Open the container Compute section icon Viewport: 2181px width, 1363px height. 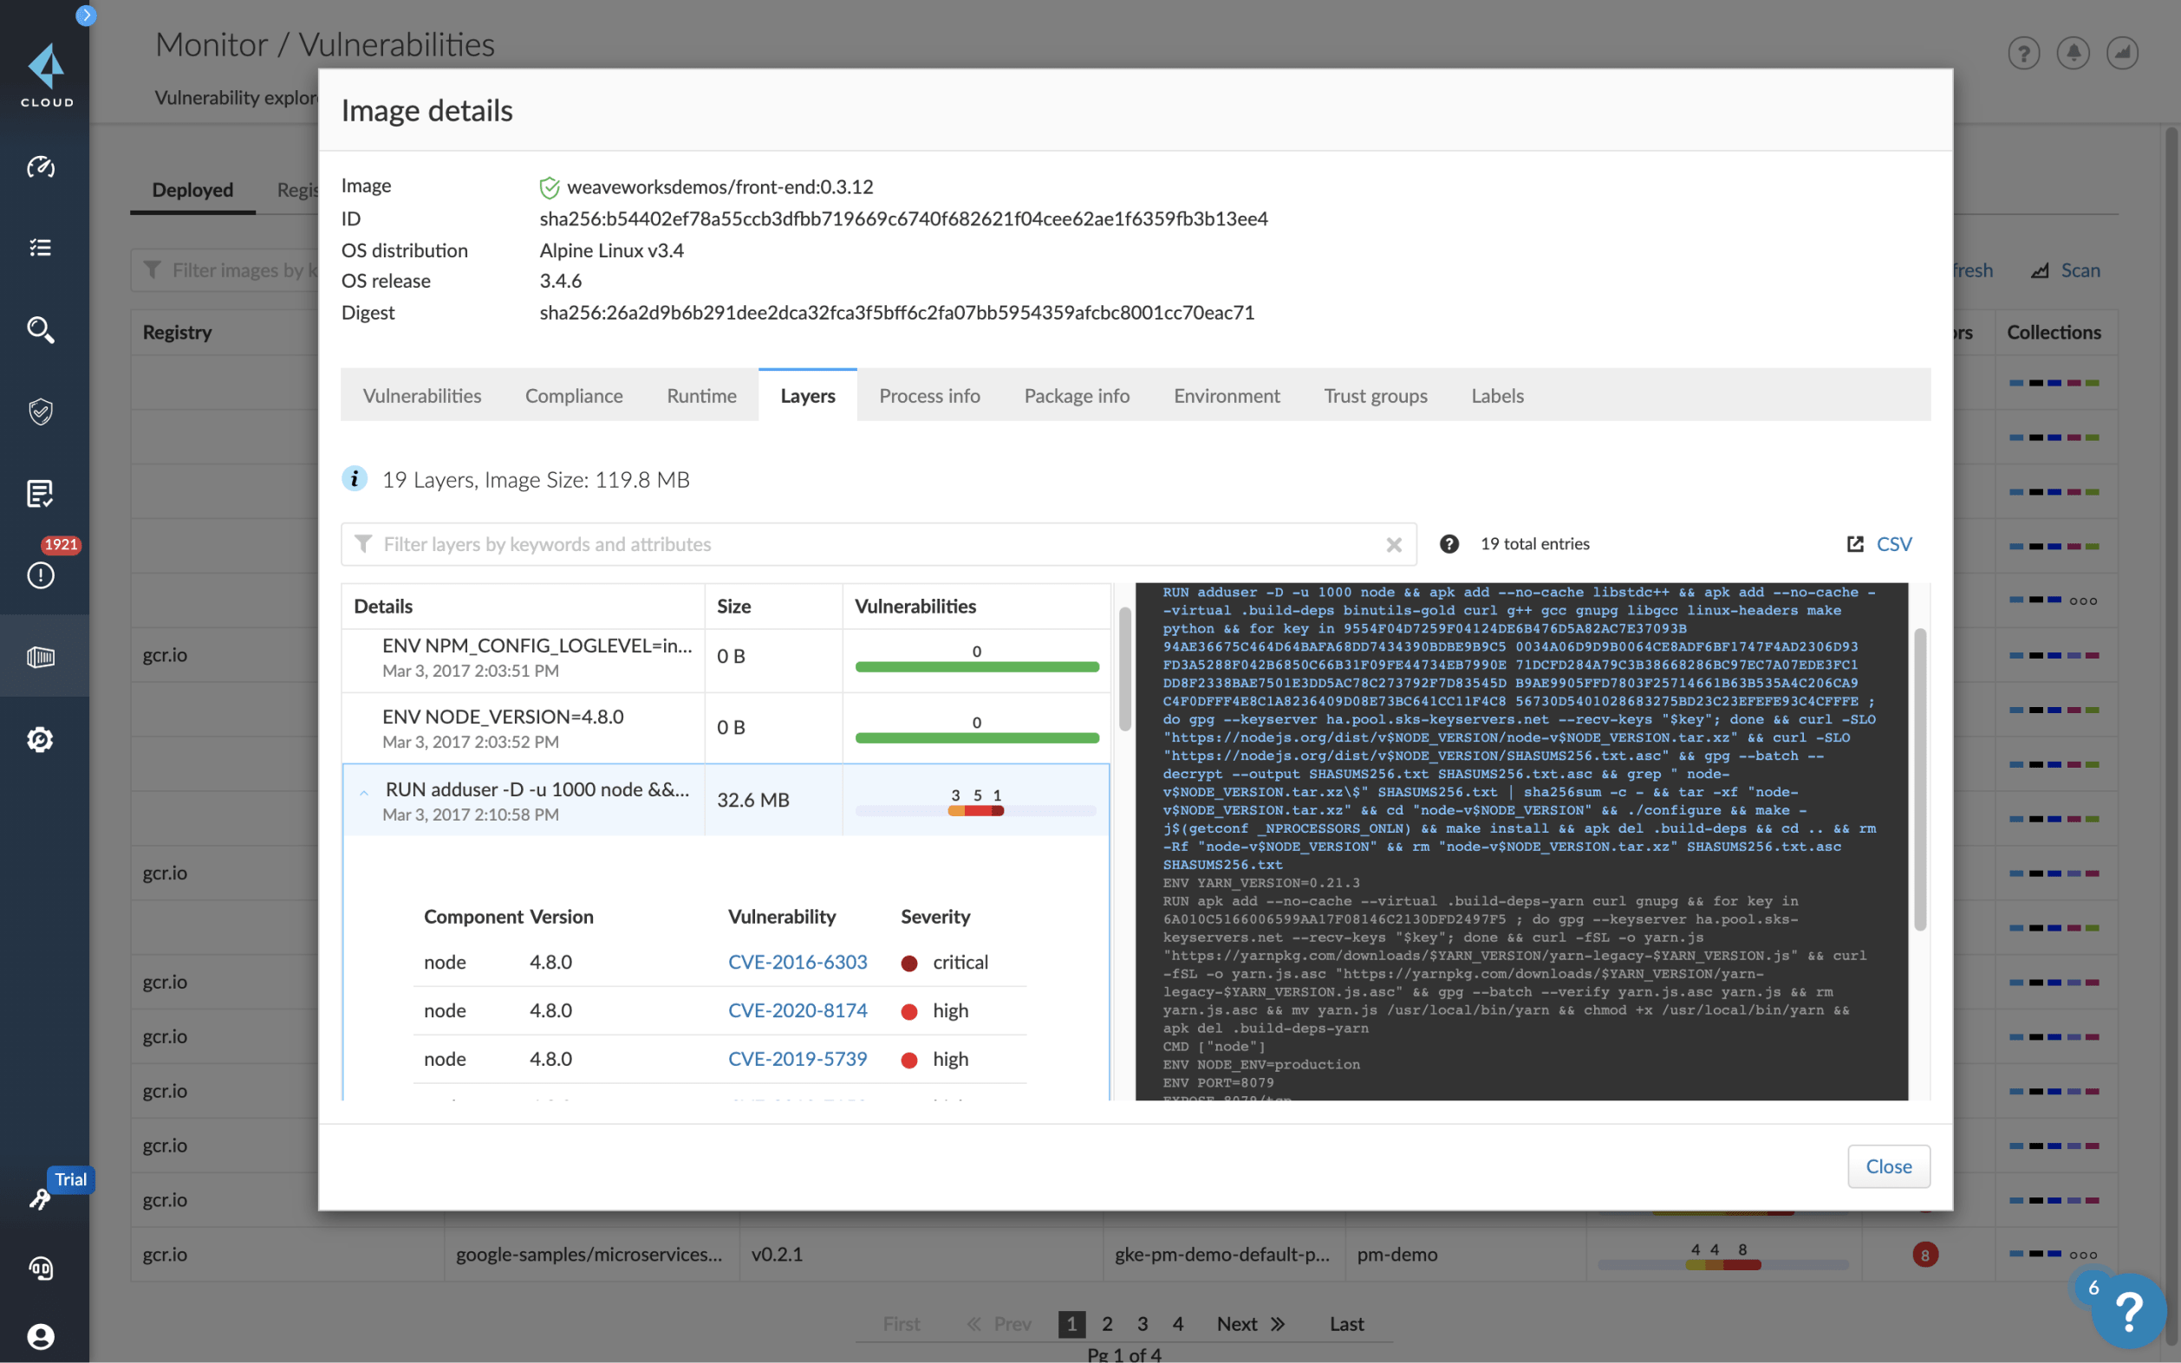click(42, 657)
